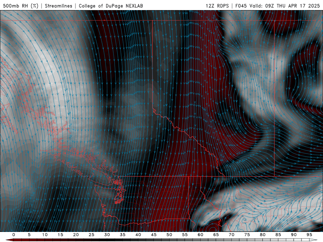
Task: Click the 10 value on the colorbar
Action: pos(45,235)
